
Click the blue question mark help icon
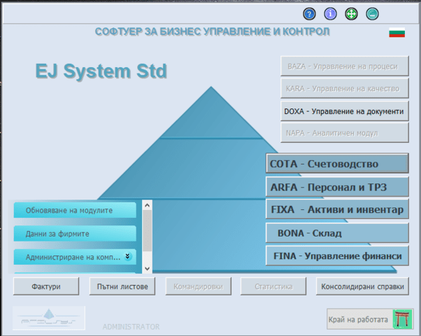point(309,13)
